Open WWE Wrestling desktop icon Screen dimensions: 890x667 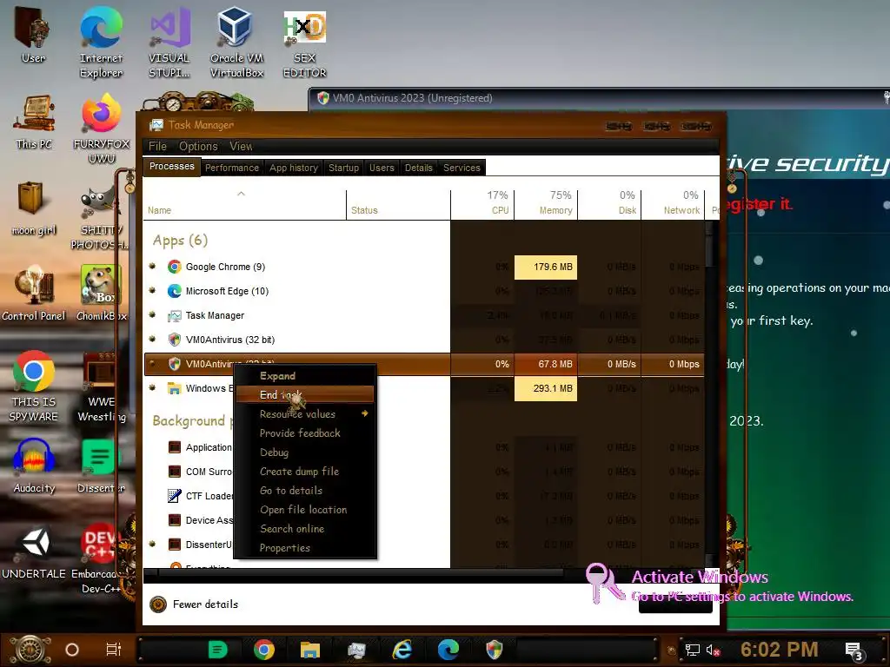coord(102,386)
